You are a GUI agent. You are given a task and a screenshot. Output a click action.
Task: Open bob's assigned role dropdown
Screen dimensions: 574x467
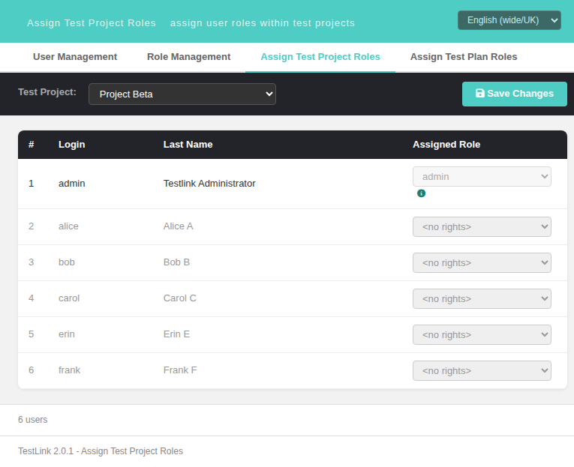point(482,262)
